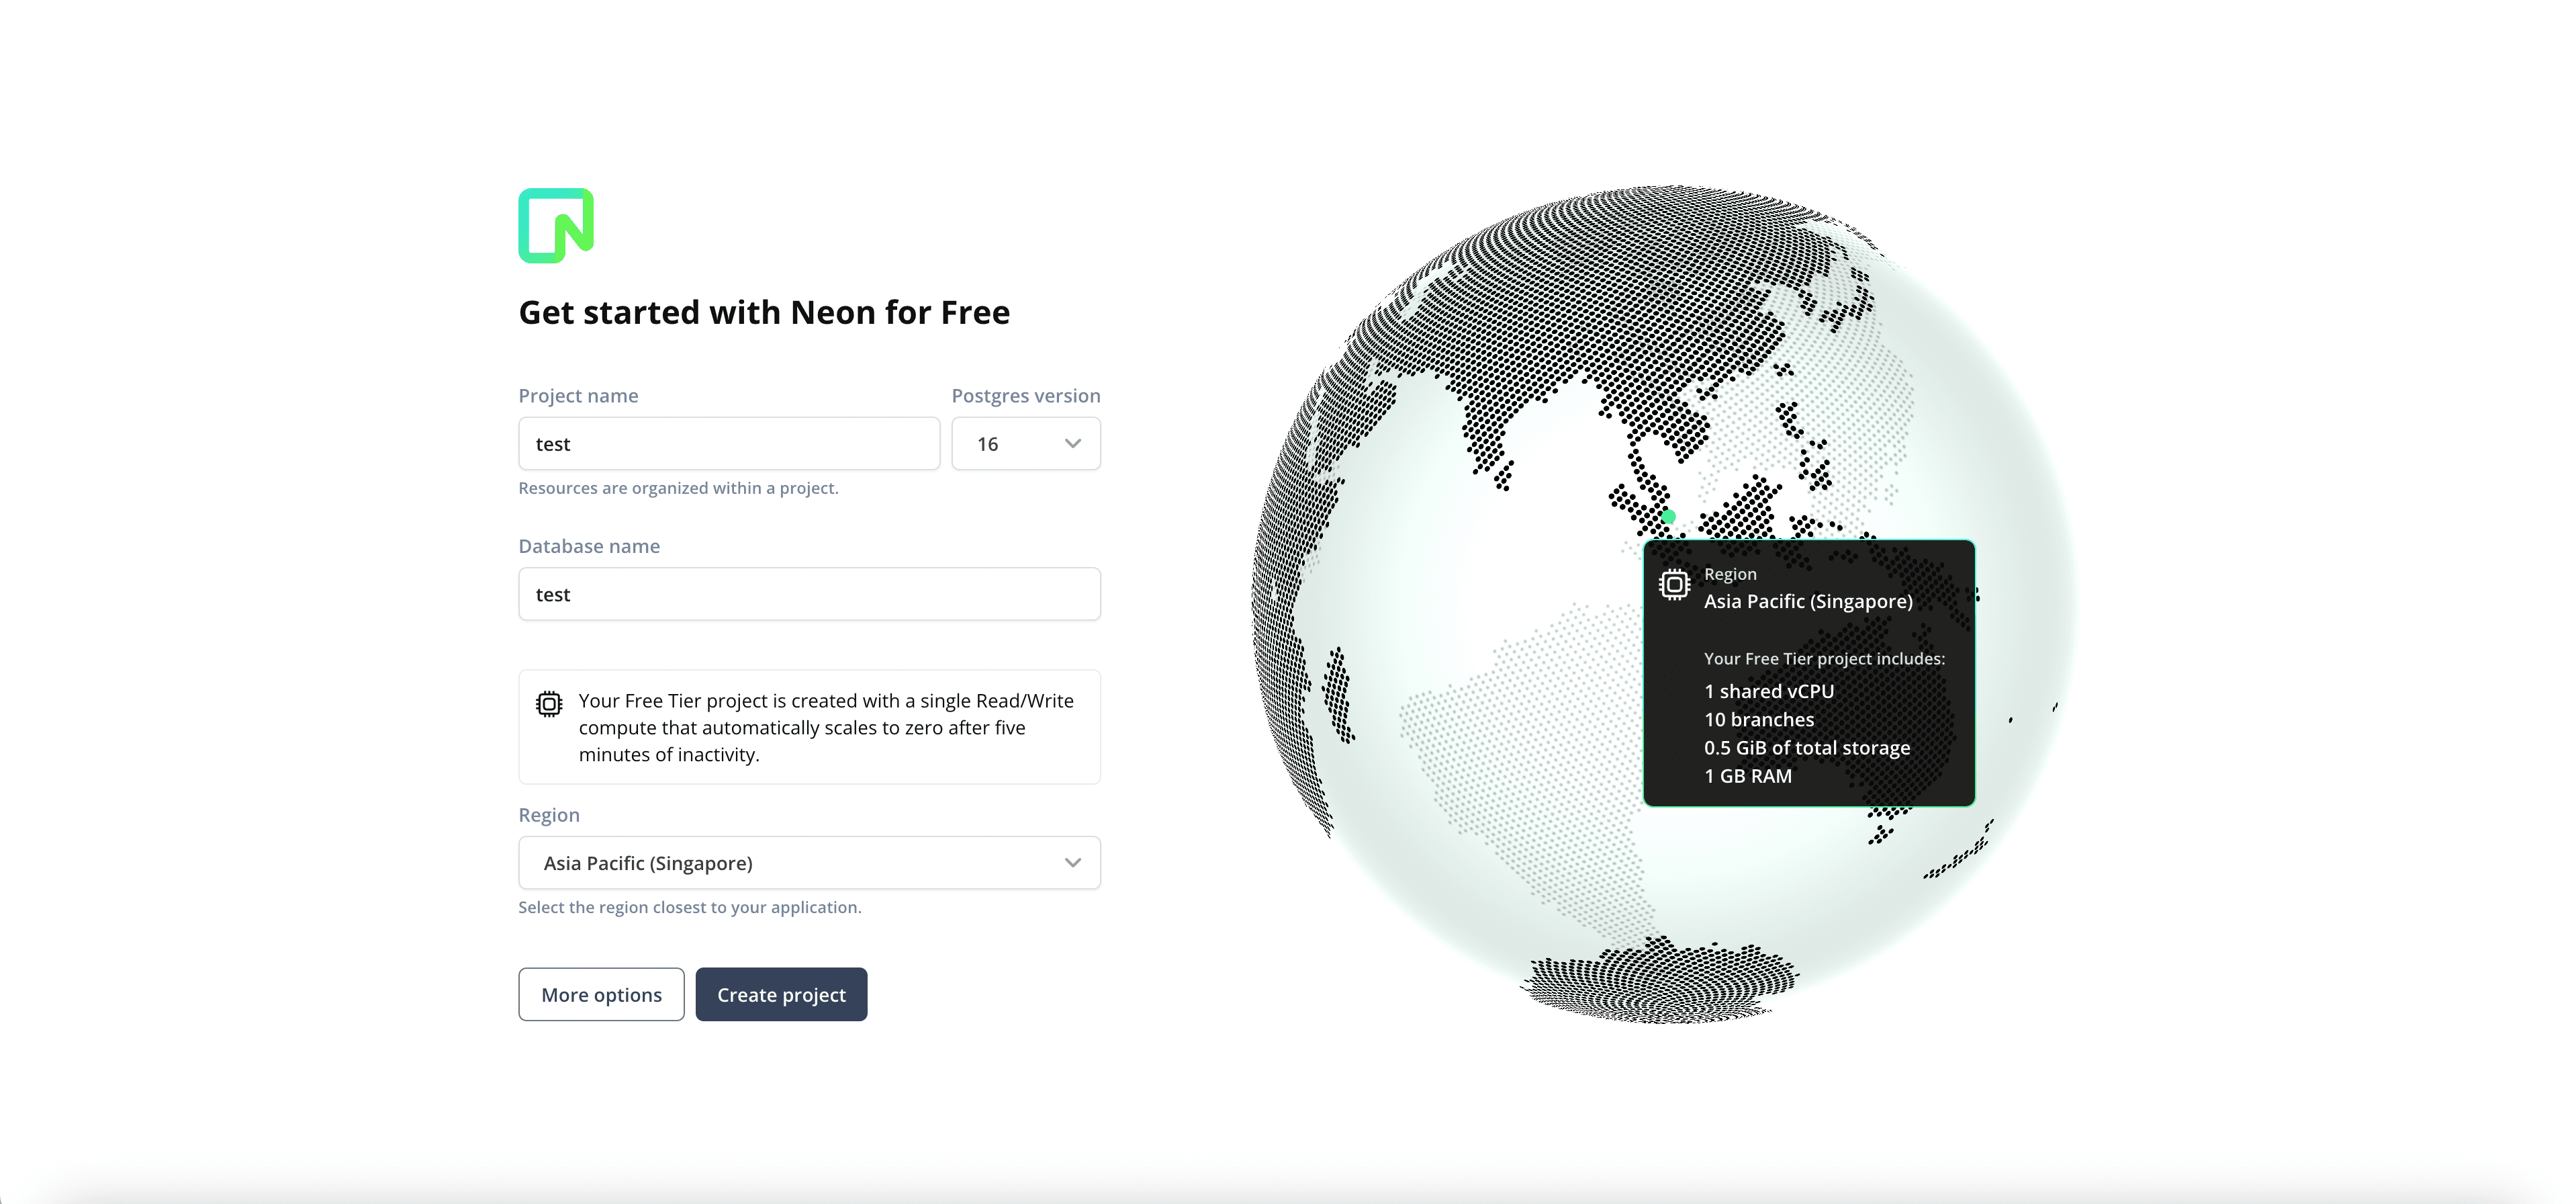Click '0.5 GiB of total storage' in tooltip
Screen dimensions: 2576x1204
1807,748
